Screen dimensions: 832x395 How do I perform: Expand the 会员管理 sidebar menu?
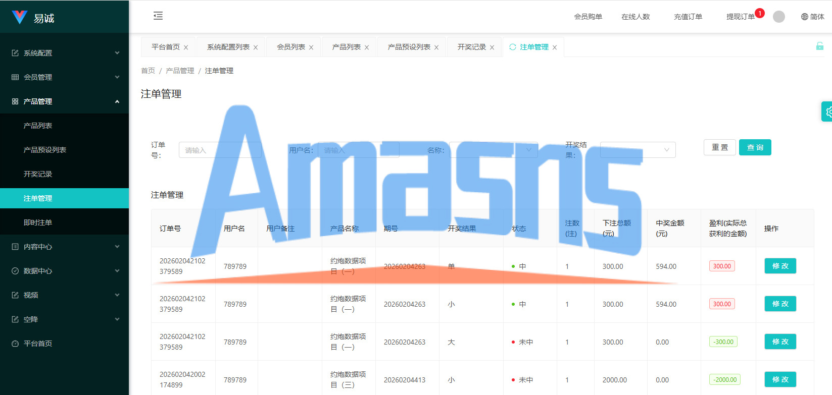coord(65,77)
